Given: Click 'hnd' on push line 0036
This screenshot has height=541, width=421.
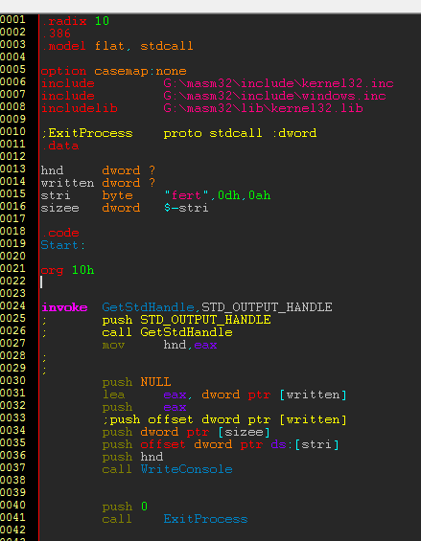Looking at the screenshot, I should tap(152, 457).
